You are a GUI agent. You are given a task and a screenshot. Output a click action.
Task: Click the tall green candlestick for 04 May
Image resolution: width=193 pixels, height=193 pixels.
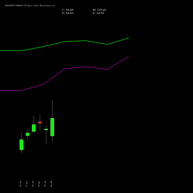click(x=52, y=127)
